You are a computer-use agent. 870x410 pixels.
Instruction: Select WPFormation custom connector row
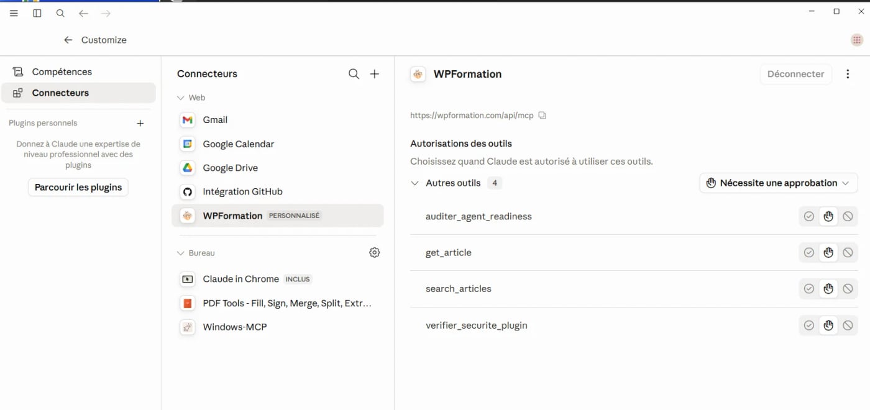[278, 216]
